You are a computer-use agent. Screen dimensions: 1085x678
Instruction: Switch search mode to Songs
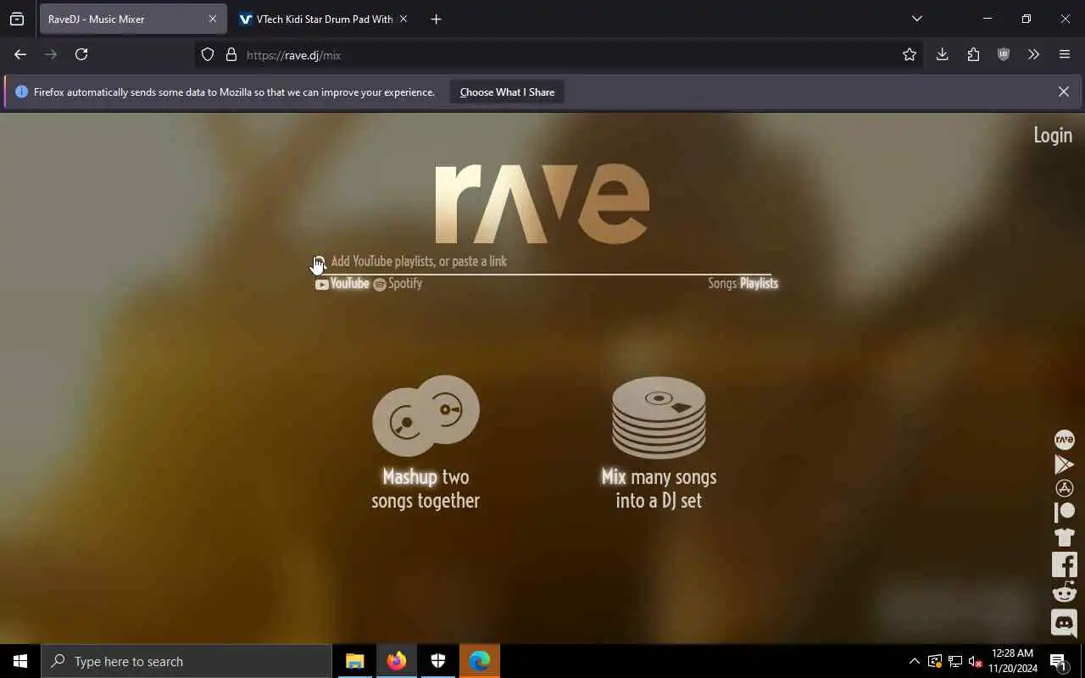tap(722, 284)
